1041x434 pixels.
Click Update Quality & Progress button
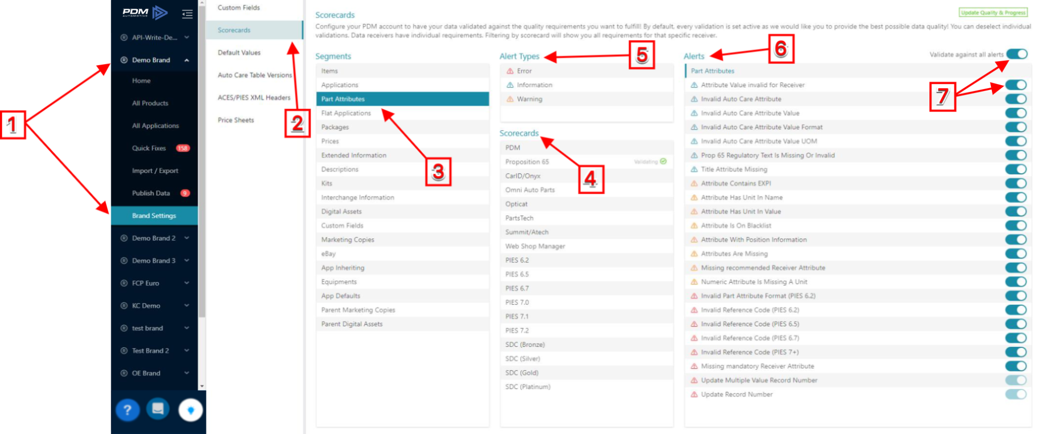coord(993,13)
